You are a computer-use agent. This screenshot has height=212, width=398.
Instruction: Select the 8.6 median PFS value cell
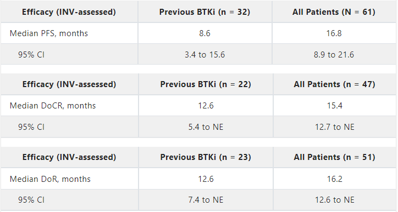pos(204,33)
